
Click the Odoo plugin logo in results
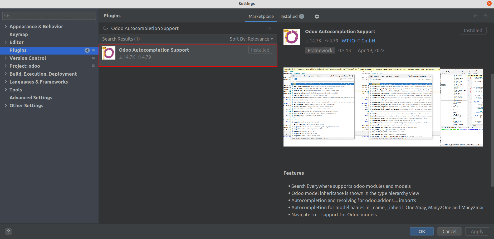(109, 53)
